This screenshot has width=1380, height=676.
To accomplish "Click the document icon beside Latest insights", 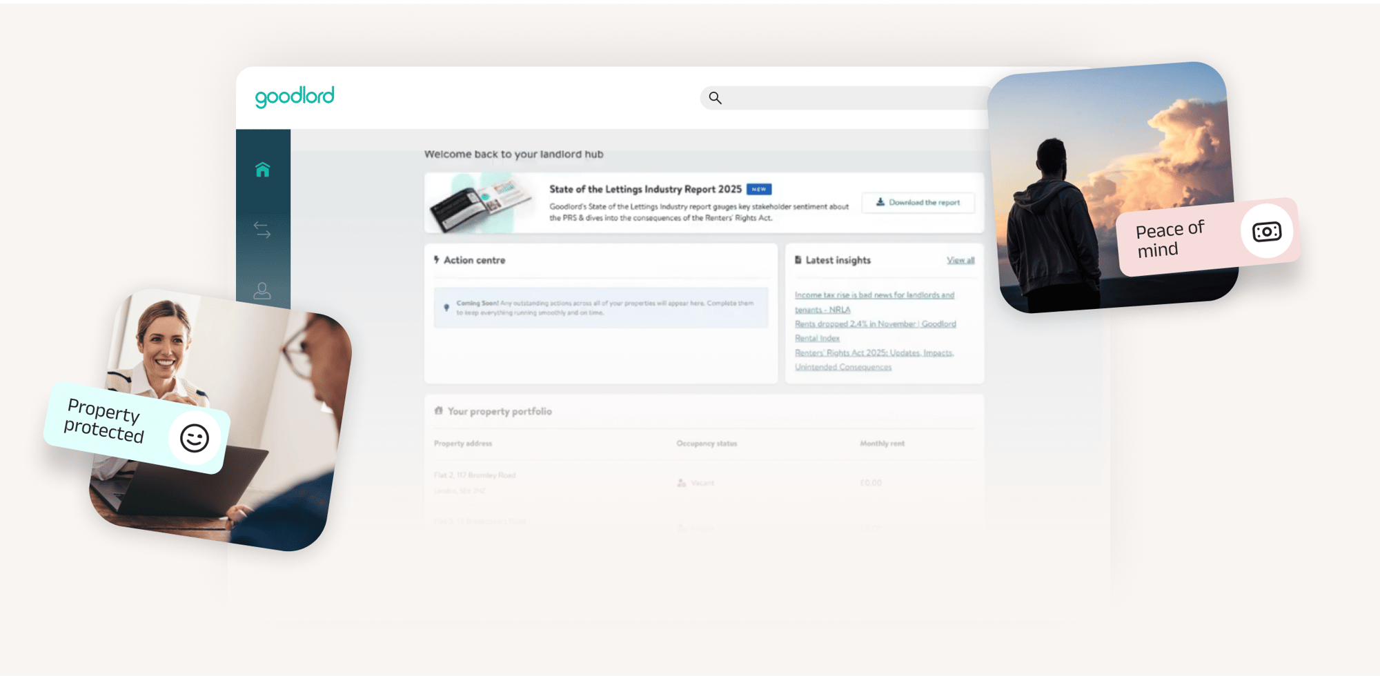I will [x=798, y=260].
